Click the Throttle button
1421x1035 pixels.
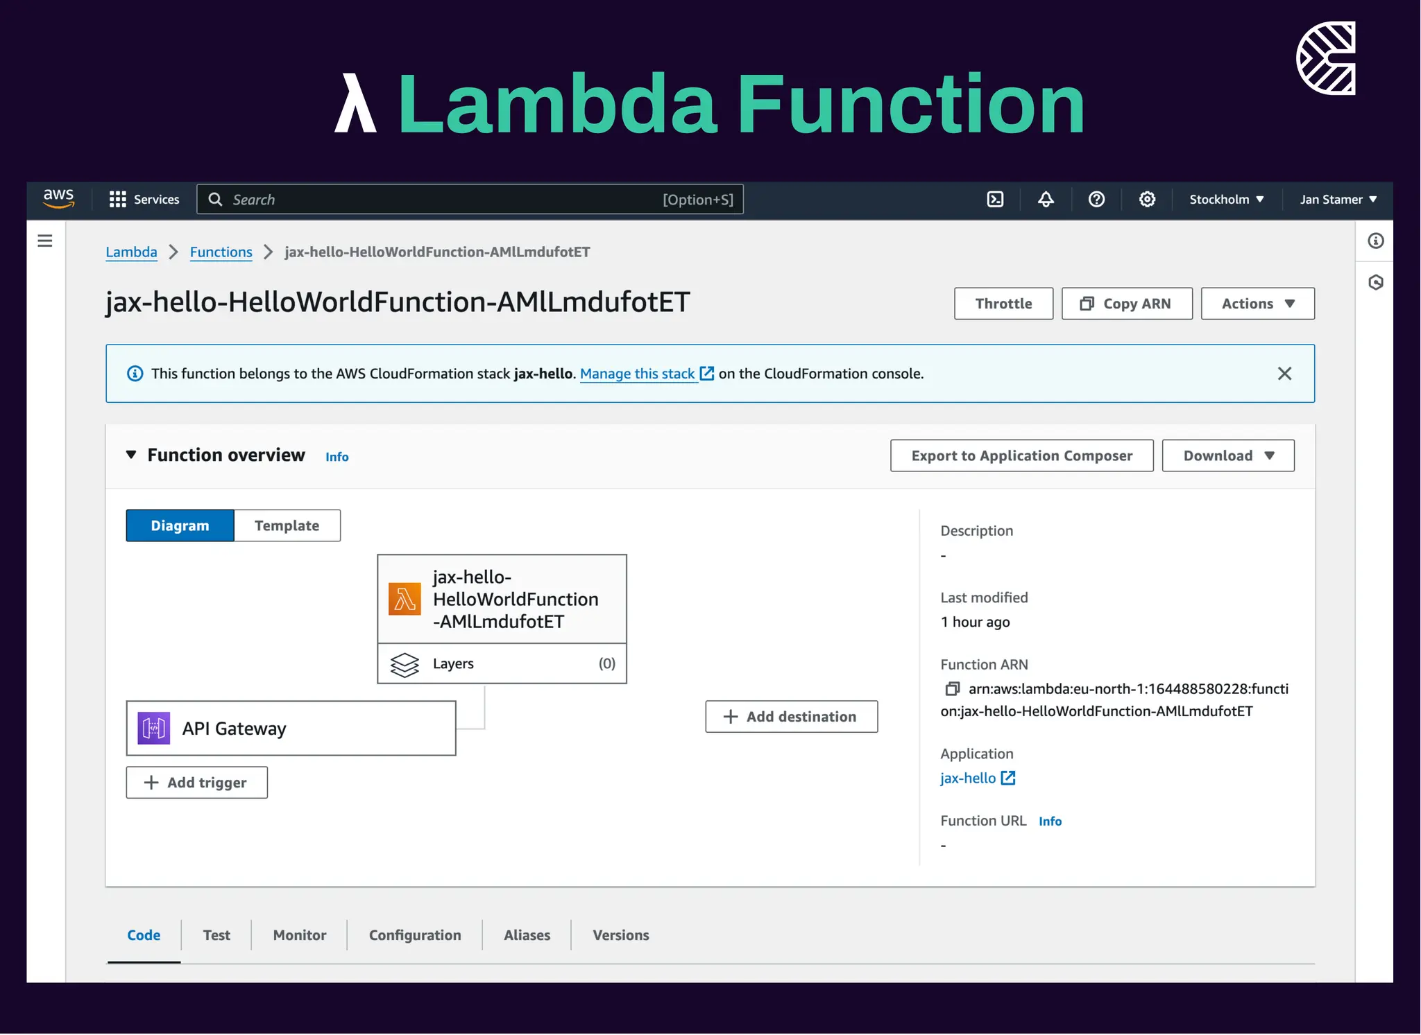1003,304
